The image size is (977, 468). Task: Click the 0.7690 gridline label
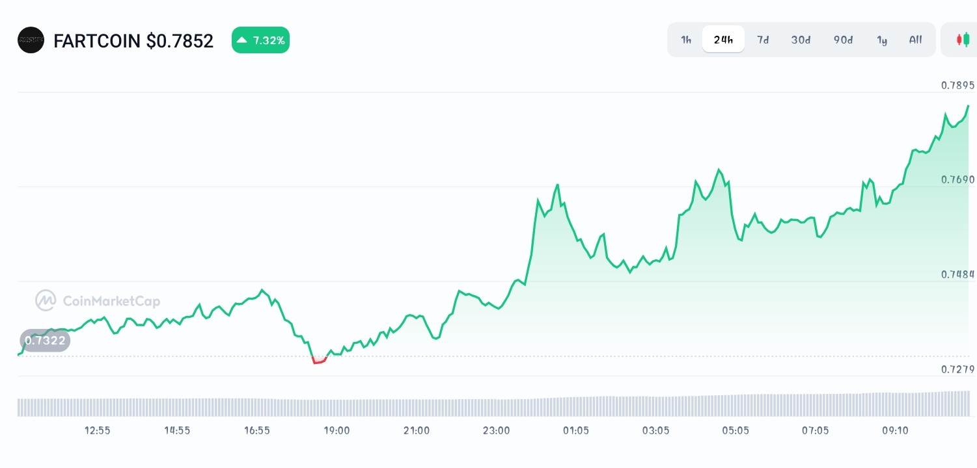(x=957, y=179)
